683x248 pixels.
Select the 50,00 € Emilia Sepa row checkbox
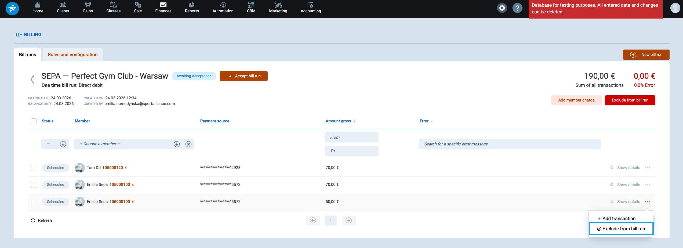[x=34, y=202]
